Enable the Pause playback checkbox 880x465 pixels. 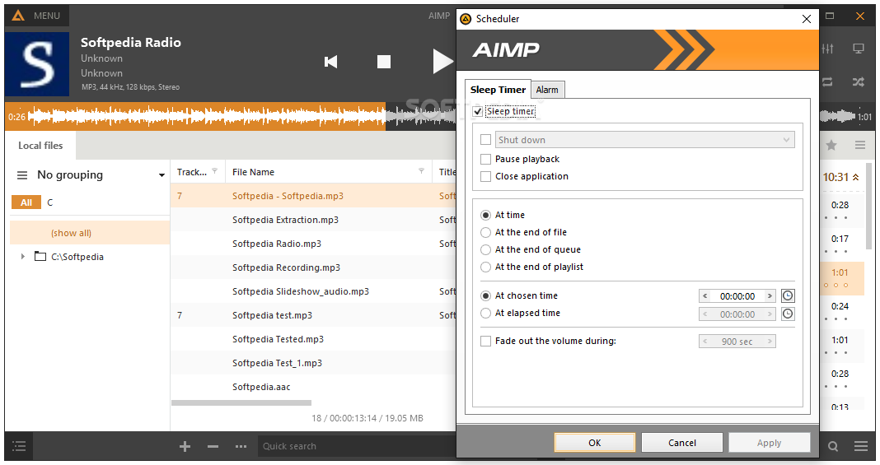(x=486, y=159)
